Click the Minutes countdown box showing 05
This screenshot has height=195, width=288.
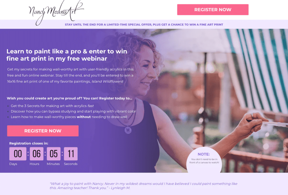coord(54,154)
